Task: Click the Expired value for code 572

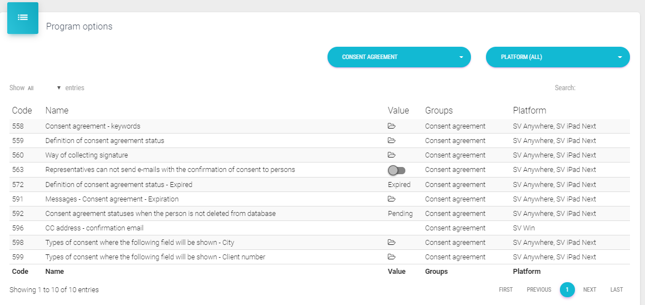Action: click(x=399, y=184)
